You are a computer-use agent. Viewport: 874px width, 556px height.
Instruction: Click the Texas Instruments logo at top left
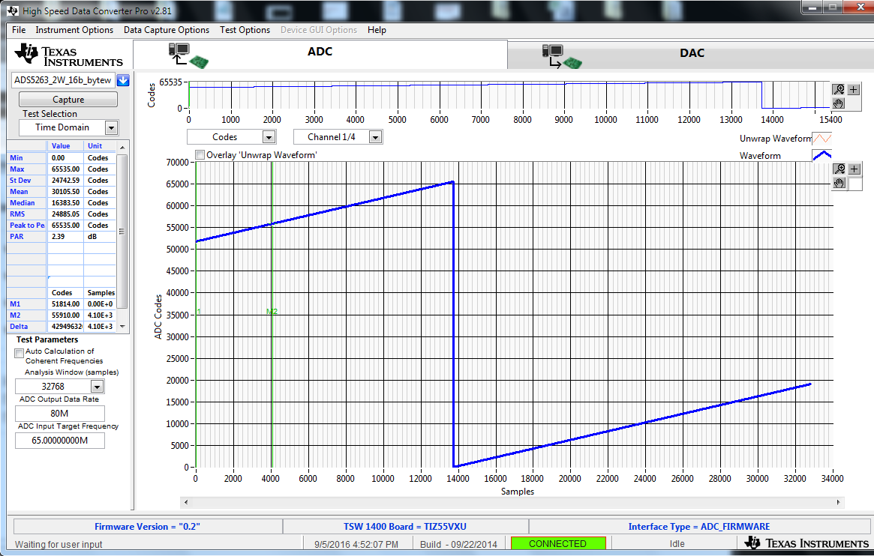[68, 55]
